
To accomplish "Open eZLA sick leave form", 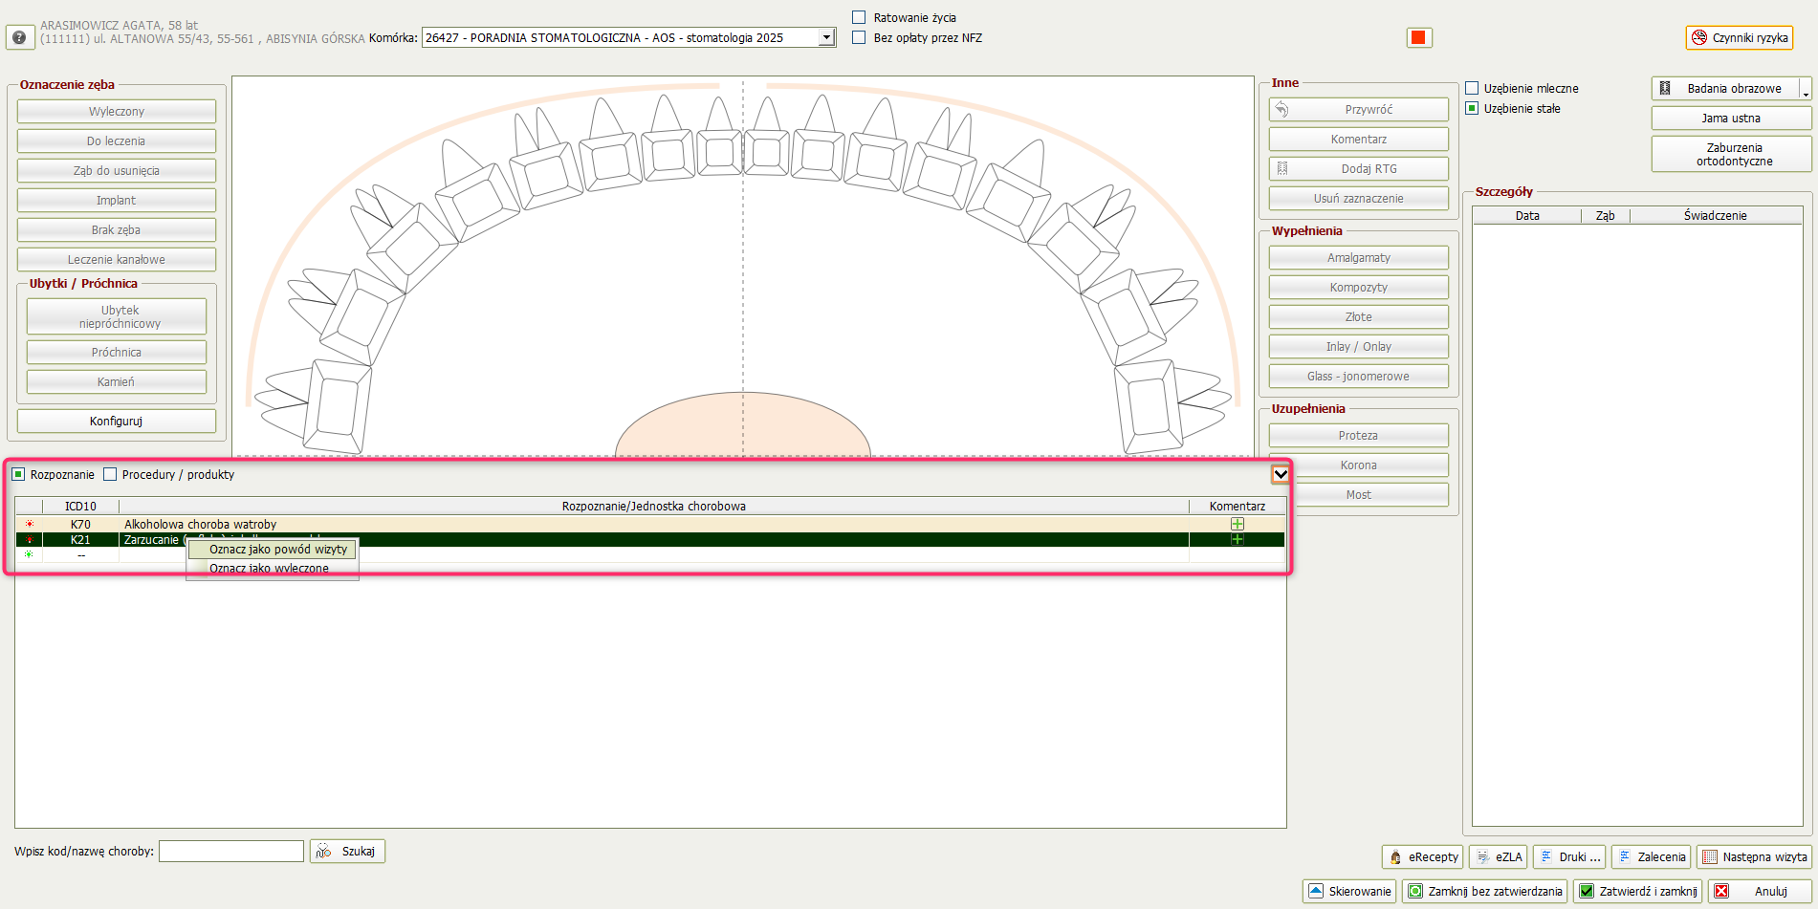I will point(1499,856).
